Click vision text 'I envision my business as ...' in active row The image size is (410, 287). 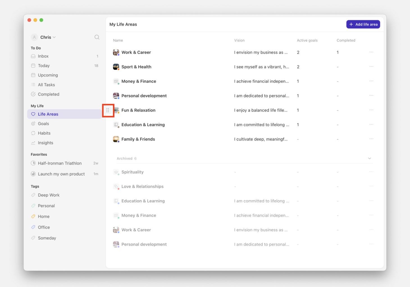coord(261,53)
